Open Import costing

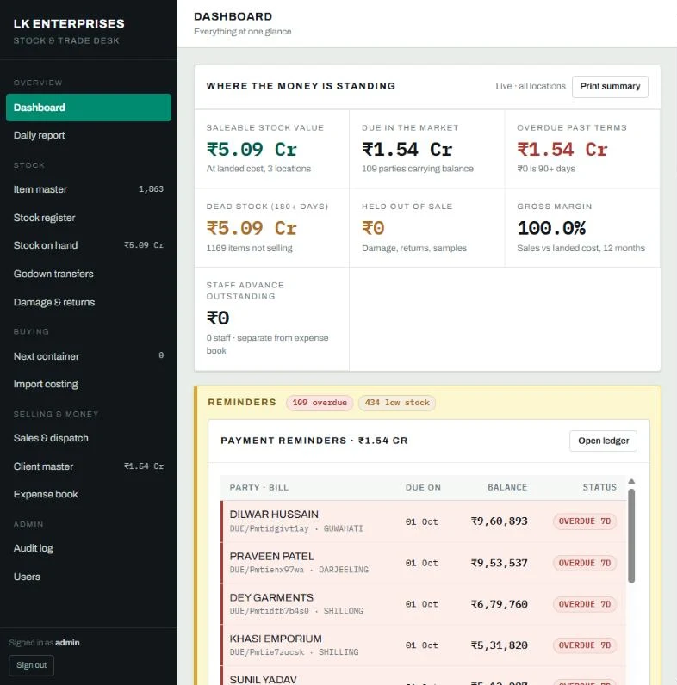(89, 384)
